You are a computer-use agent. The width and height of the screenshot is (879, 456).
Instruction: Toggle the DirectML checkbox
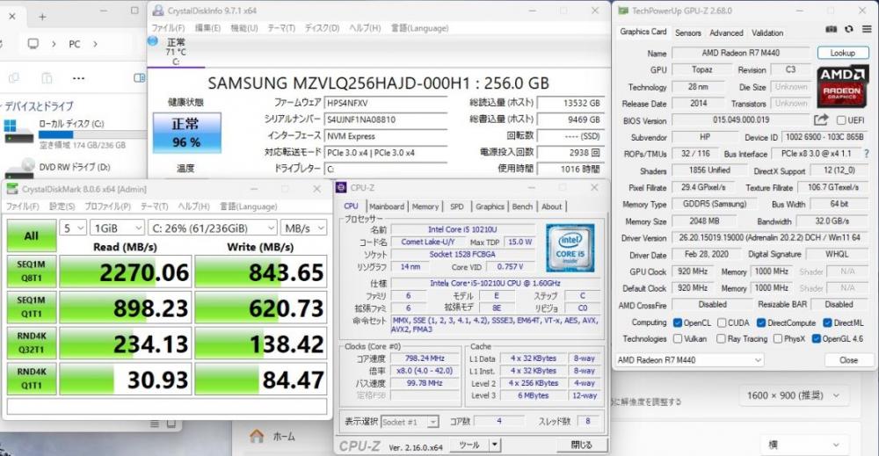827,322
